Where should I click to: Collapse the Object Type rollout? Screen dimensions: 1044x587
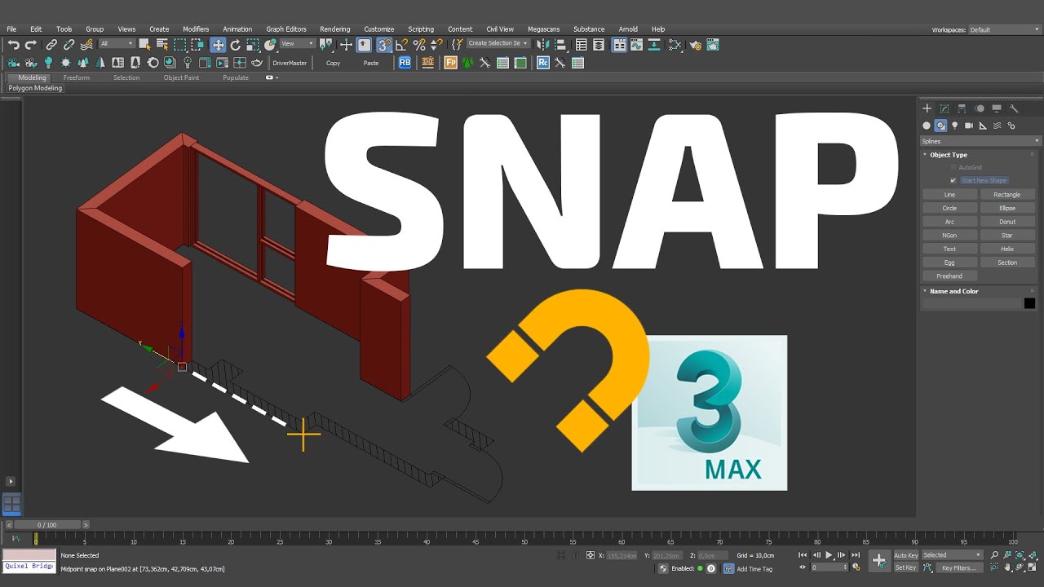coord(949,155)
